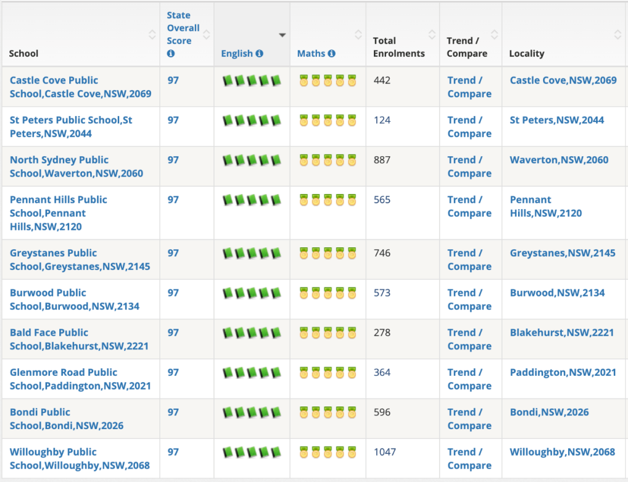Click Trend / Compare for Willoughby school
Image resolution: width=628 pixels, height=482 pixels.
pos(469,459)
